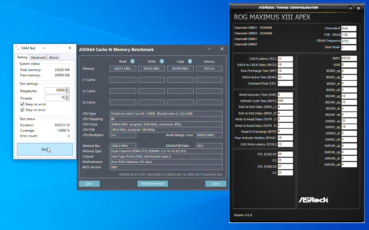Screen dimensions: 369x230
Task: Click the Write info icon in AIDA64
Action: coord(162,61)
